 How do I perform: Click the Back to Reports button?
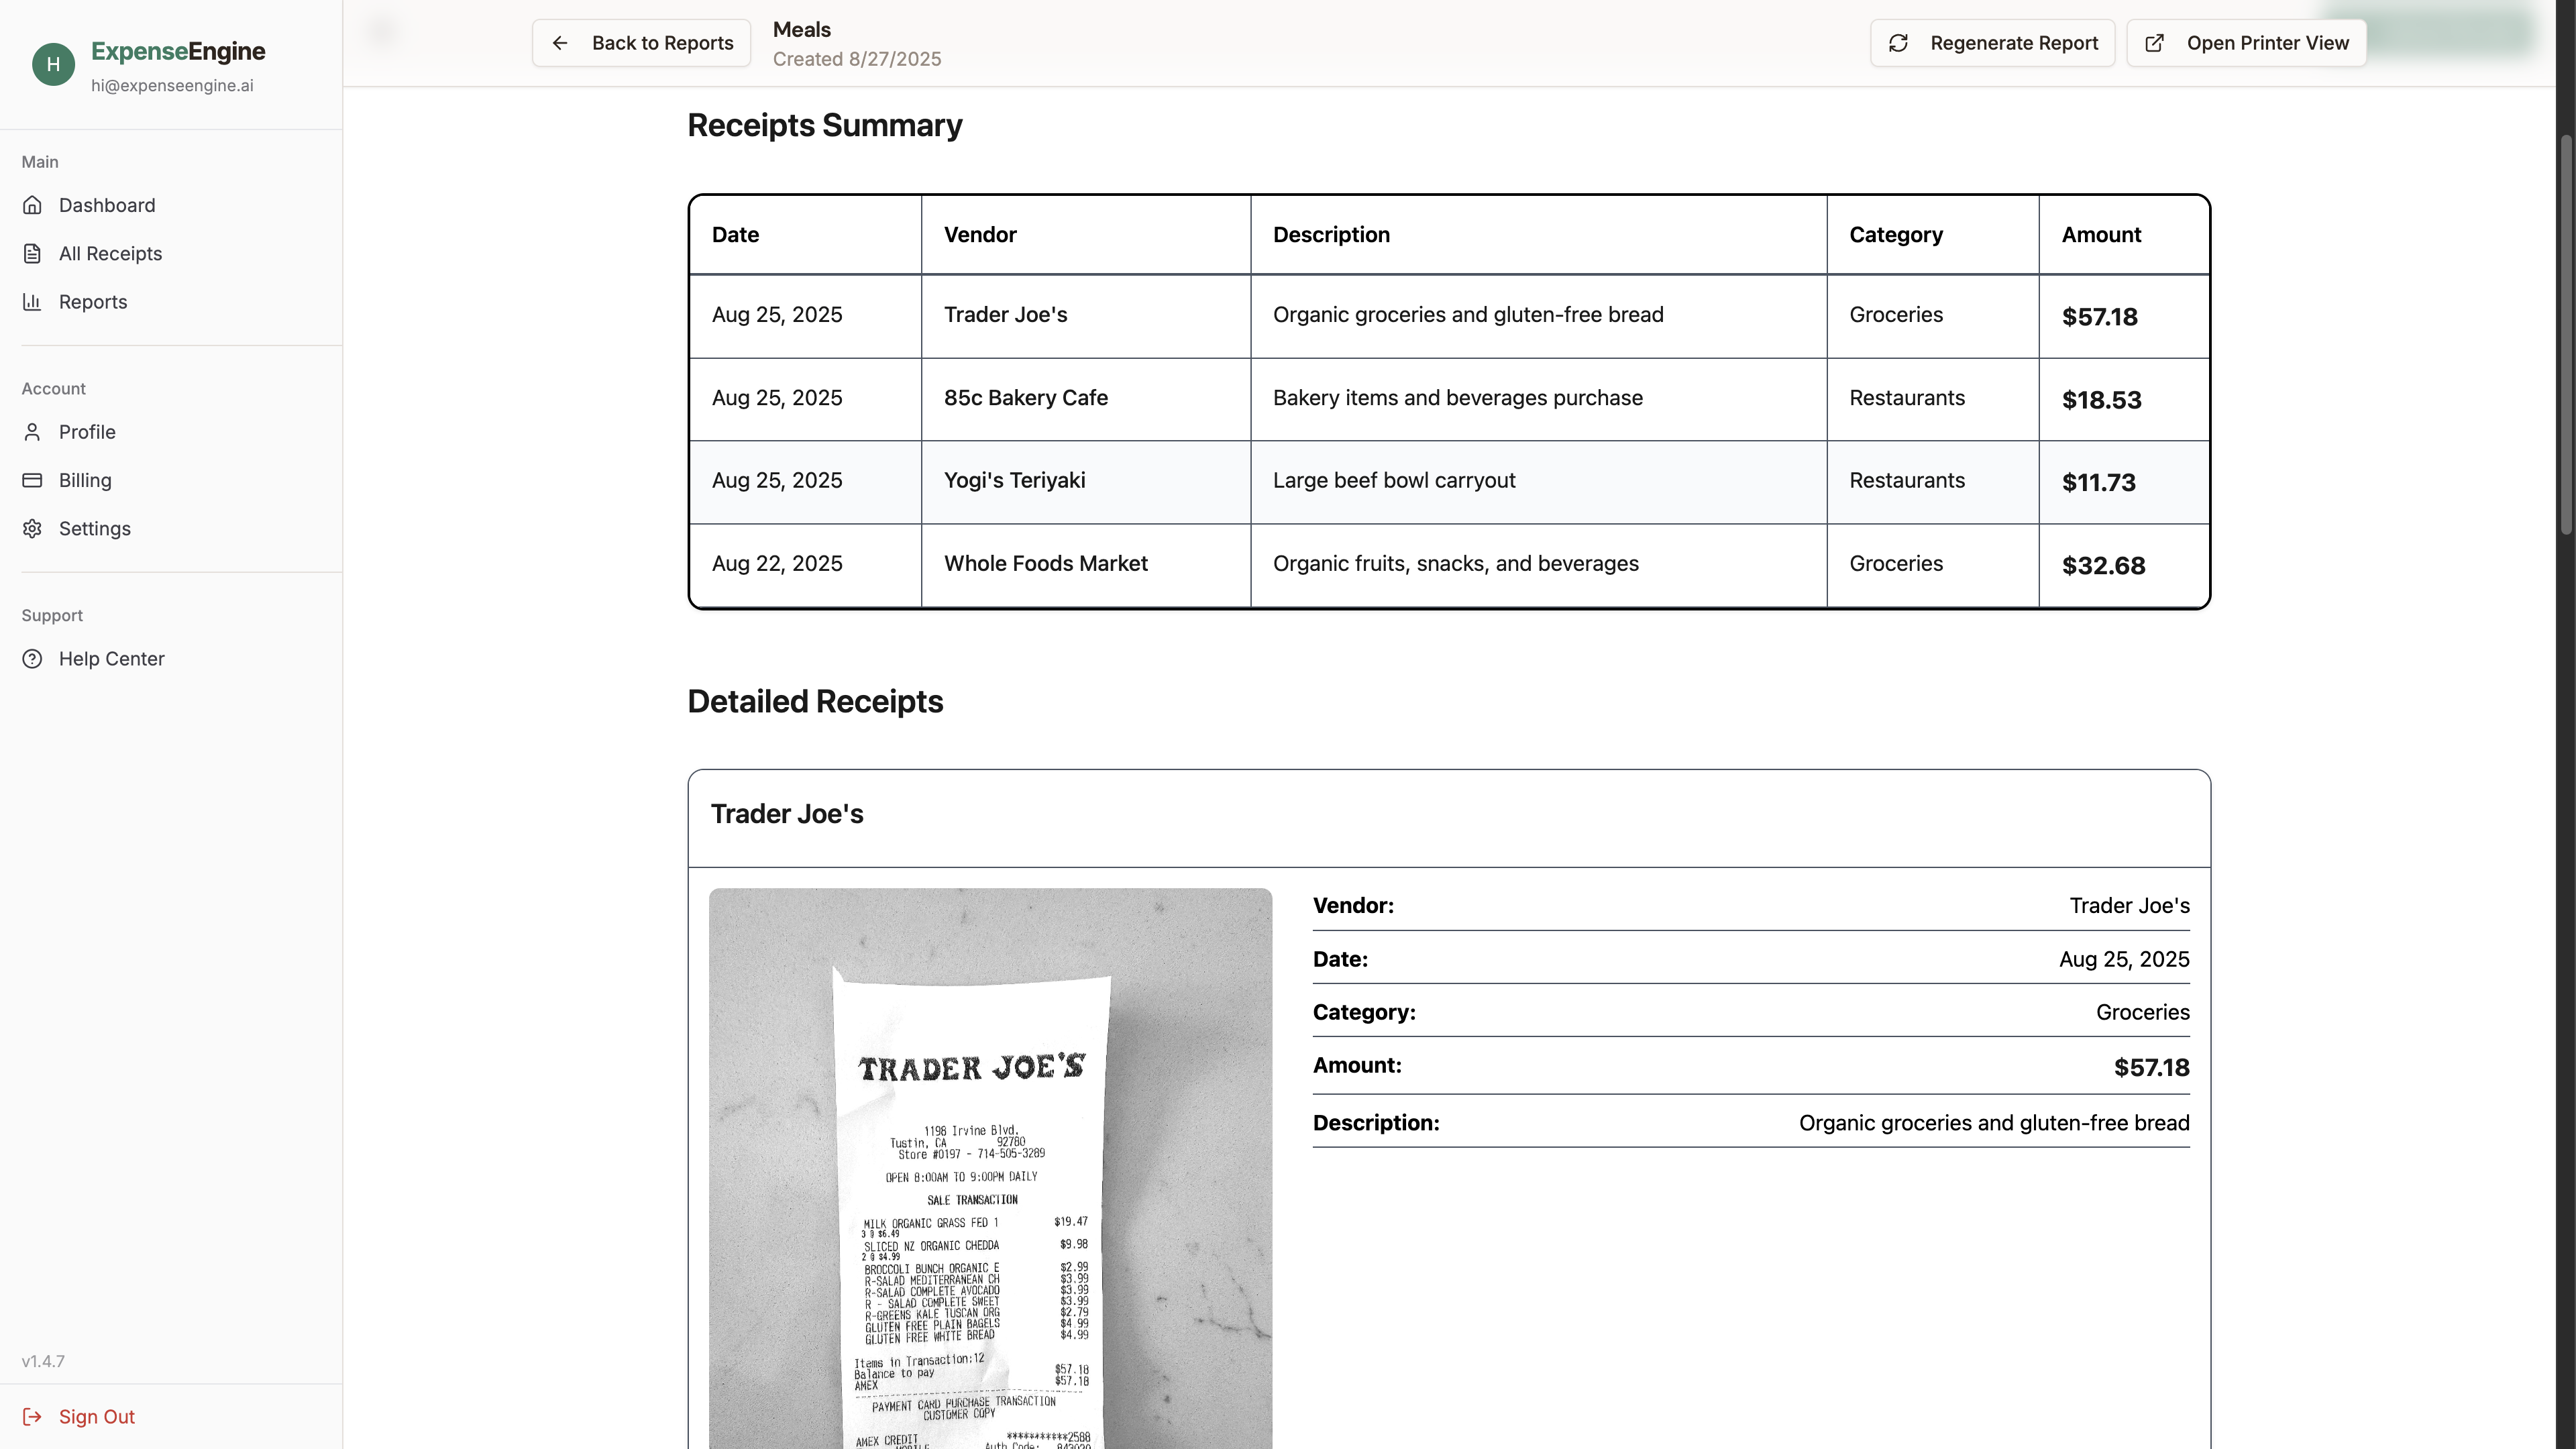click(x=641, y=43)
